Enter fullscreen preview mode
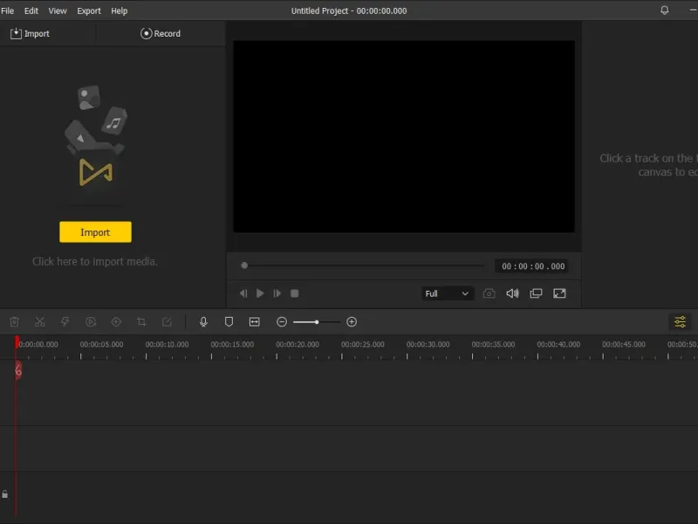The image size is (698, 524). [559, 294]
